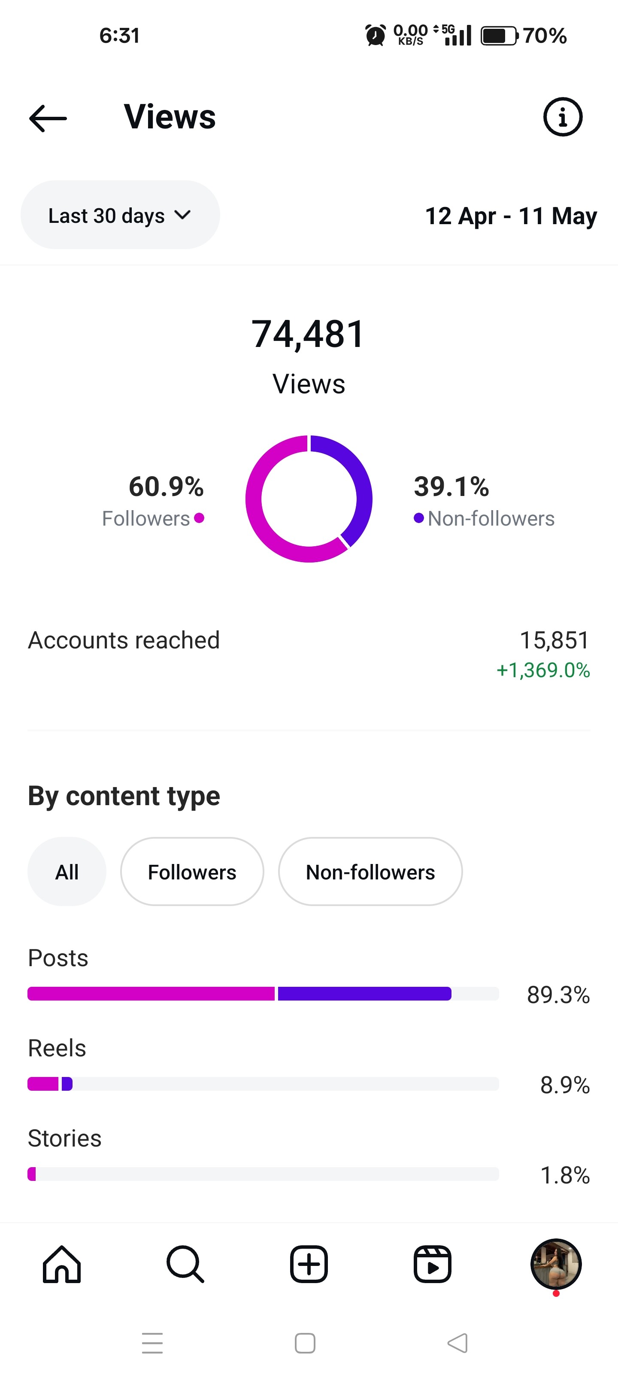Tap the Posts views progress bar
The image size is (618, 1381).
[x=263, y=993]
